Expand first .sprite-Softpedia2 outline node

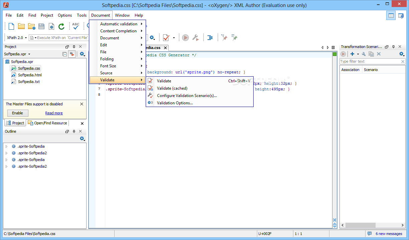pos(6,153)
